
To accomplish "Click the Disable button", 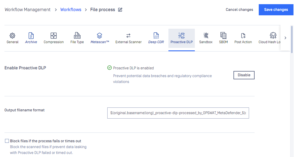I will point(244,75).
